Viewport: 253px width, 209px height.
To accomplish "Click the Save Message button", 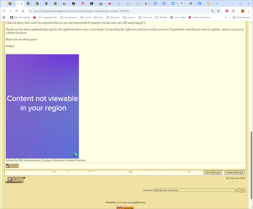I will click(213, 172).
